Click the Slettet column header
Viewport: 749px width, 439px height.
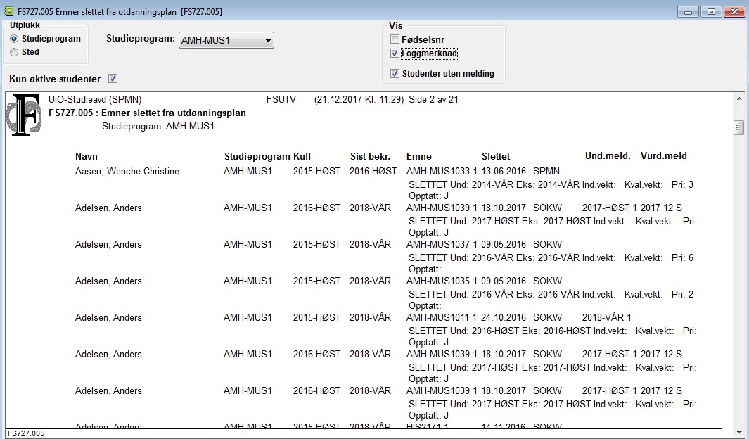click(496, 156)
